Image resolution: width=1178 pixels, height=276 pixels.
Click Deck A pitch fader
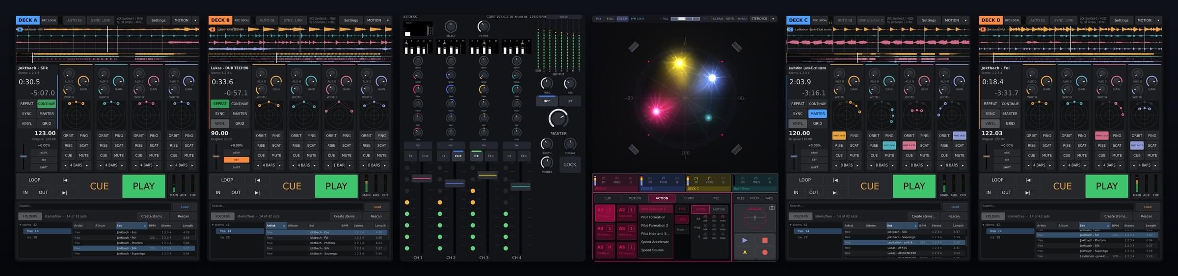pos(23,156)
